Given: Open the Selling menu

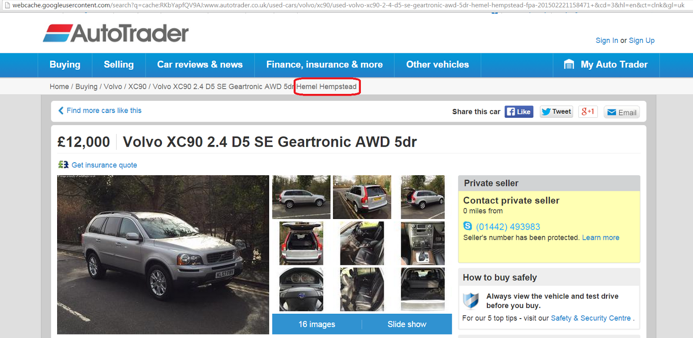Looking at the screenshot, I should pos(119,65).
